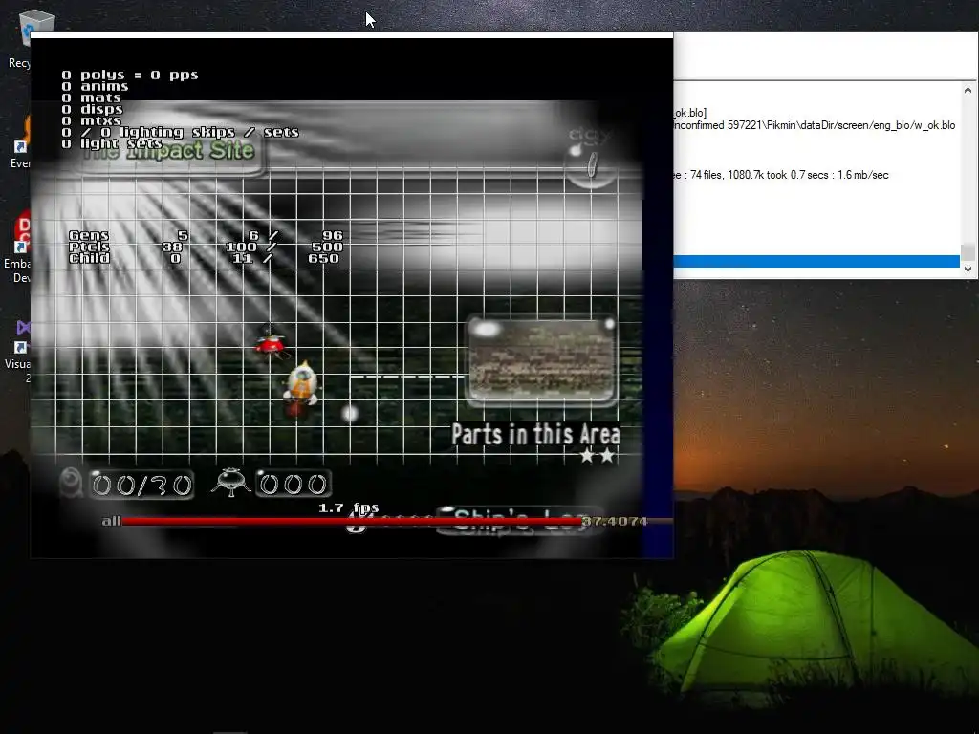Image resolution: width=979 pixels, height=734 pixels.
Task: Click the 00/30 Pikmin counter
Action: pyautogui.click(x=141, y=485)
